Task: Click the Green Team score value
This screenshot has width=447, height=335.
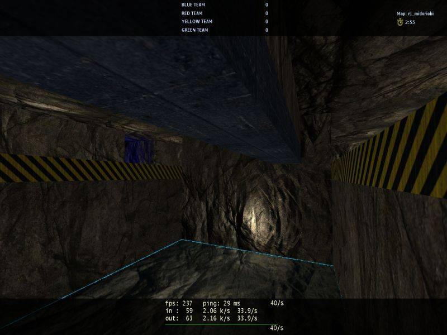Action: pos(267,30)
